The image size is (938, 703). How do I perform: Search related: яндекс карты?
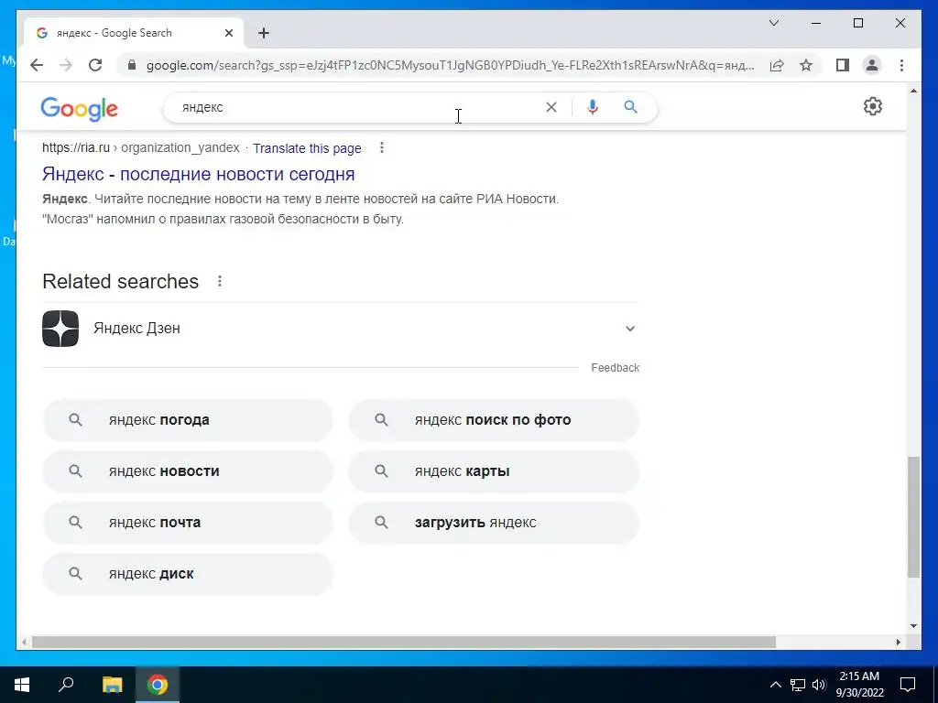[494, 471]
